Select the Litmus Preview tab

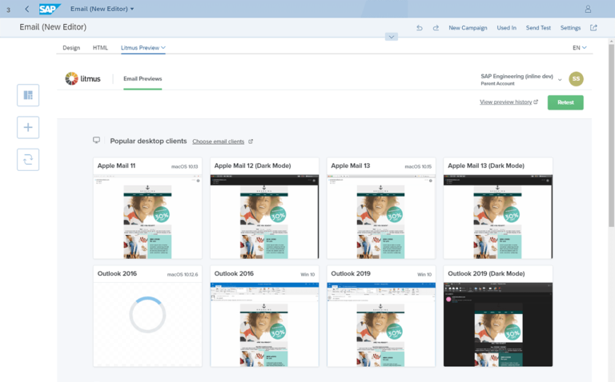click(x=140, y=47)
